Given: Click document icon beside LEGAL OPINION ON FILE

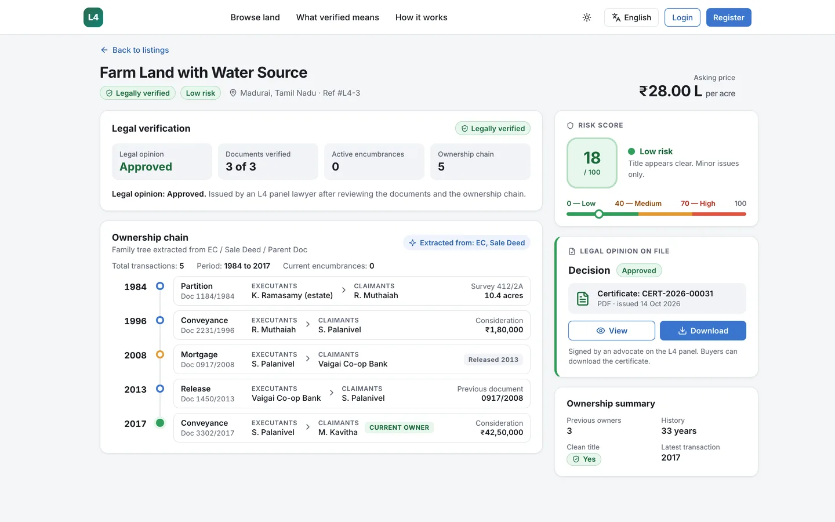Looking at the screenshot, I should [572, 251].
